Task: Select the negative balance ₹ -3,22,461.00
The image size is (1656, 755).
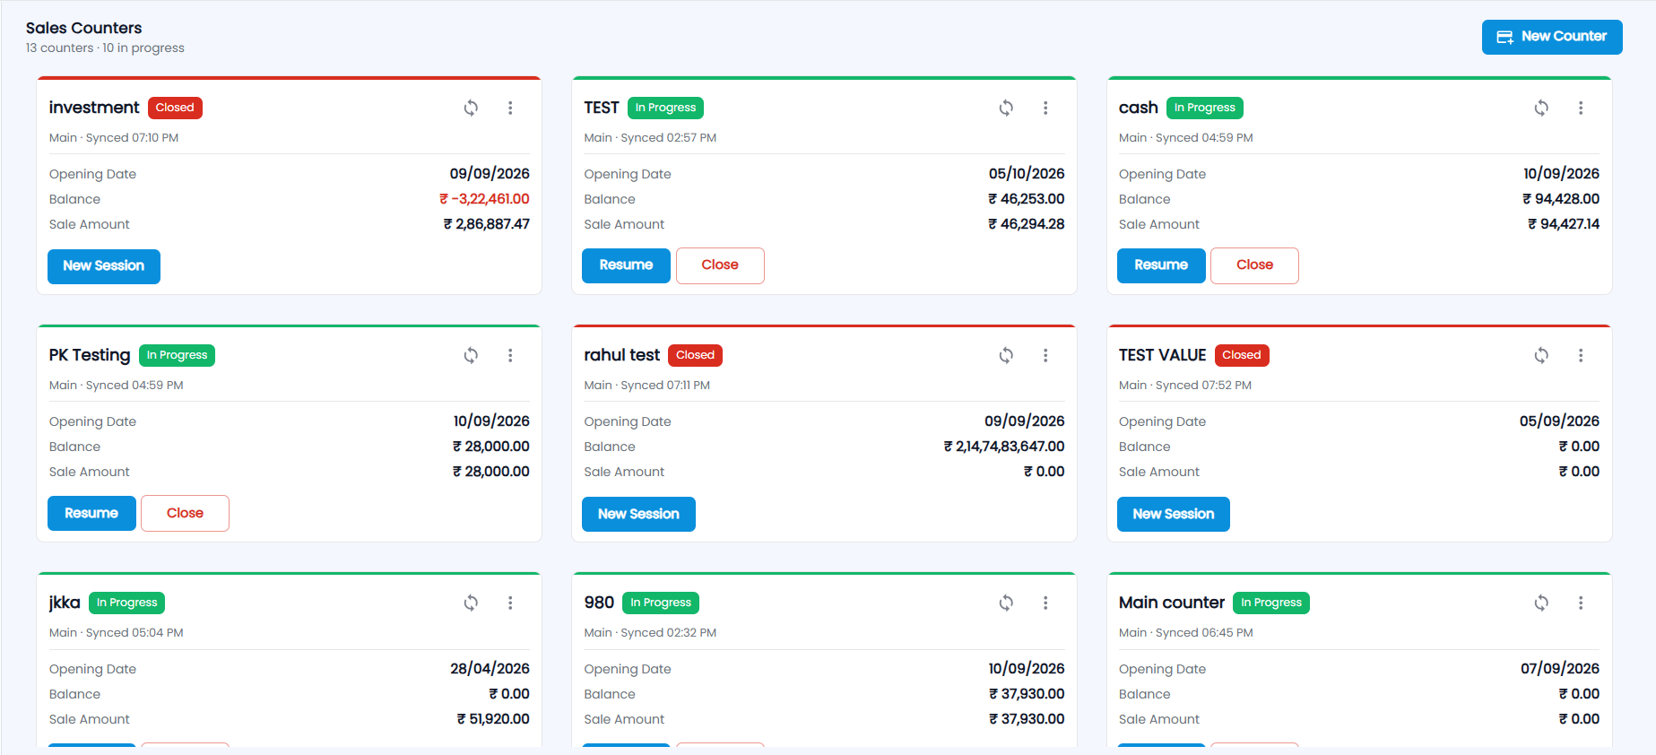Action: 484,199
